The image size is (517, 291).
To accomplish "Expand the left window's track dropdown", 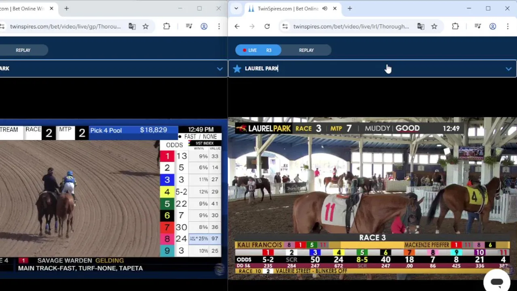I will (x=220, y=69).
